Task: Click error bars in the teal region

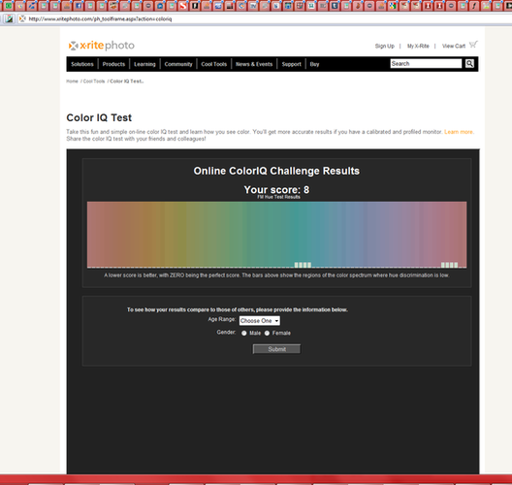Action: pos(303,265)
